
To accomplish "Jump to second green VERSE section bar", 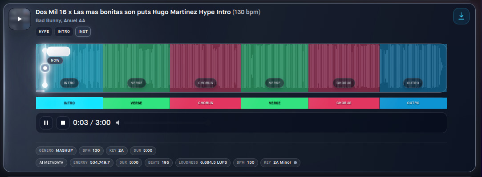I will [275, 103].
